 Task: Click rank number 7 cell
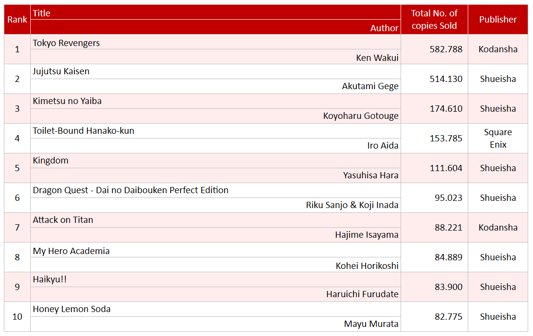(17, 228)
